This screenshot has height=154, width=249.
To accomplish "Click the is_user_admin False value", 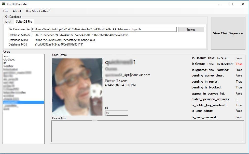I will [x=239, y=111].
